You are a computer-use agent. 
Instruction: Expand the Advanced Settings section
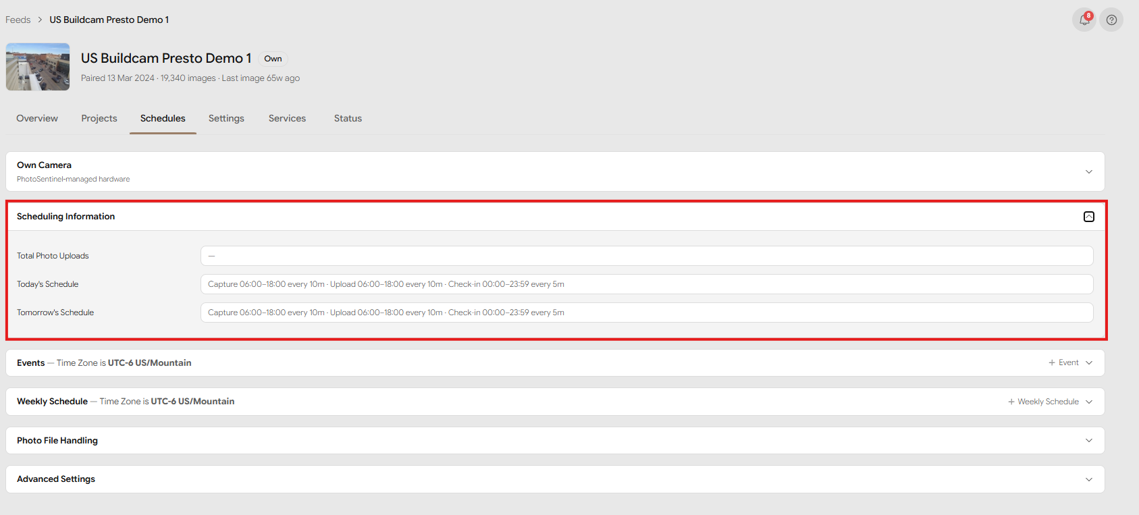pos(1089,479)
